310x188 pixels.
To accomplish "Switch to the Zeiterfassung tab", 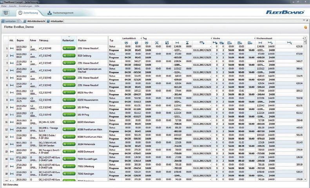I will click(x=28, y=13).
